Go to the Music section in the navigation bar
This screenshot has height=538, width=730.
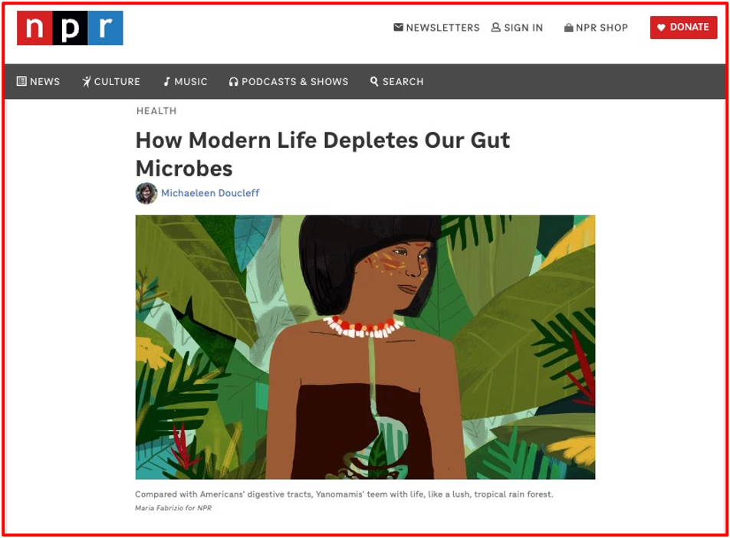191,82
